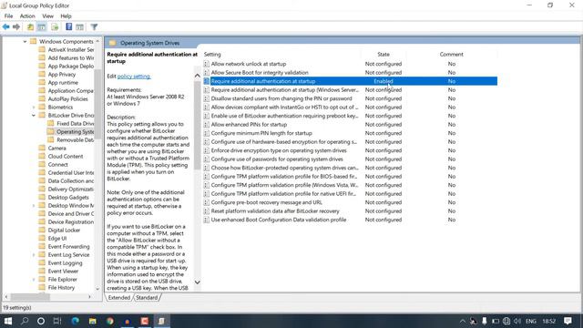This screenshot has width=583, height=328.
Task: Open the blue Help book icon
Action: 69,26
